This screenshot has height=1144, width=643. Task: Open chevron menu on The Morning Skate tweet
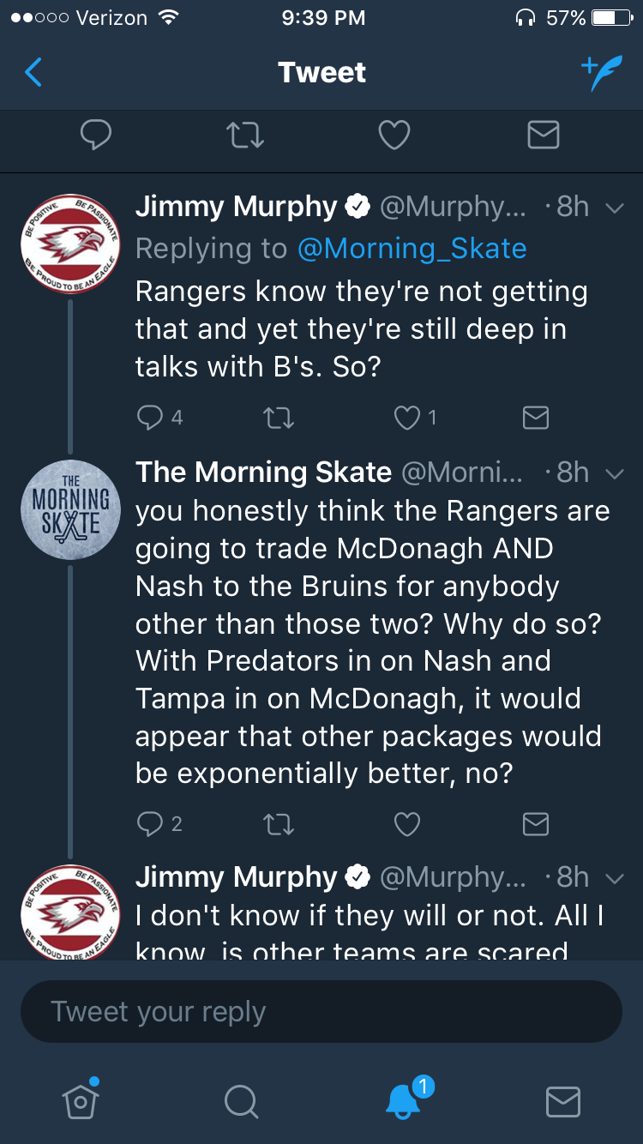point(614,473)
